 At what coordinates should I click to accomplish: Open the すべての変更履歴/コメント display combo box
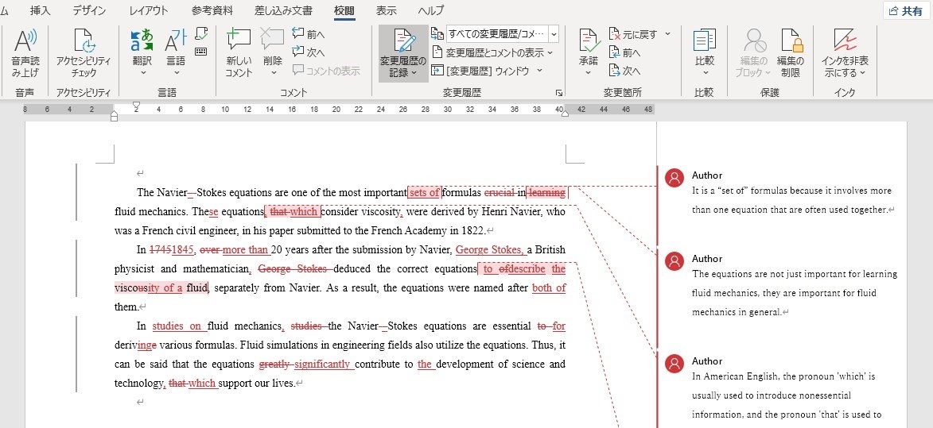coord(502,34)
